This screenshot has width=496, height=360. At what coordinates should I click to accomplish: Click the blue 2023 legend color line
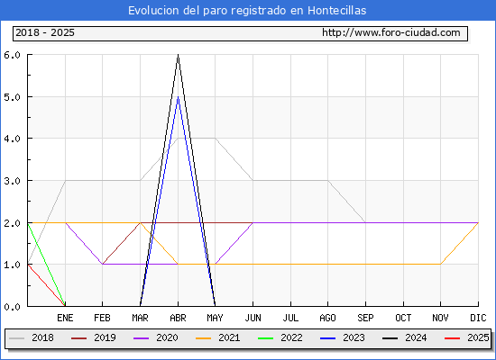pos(327,338)
